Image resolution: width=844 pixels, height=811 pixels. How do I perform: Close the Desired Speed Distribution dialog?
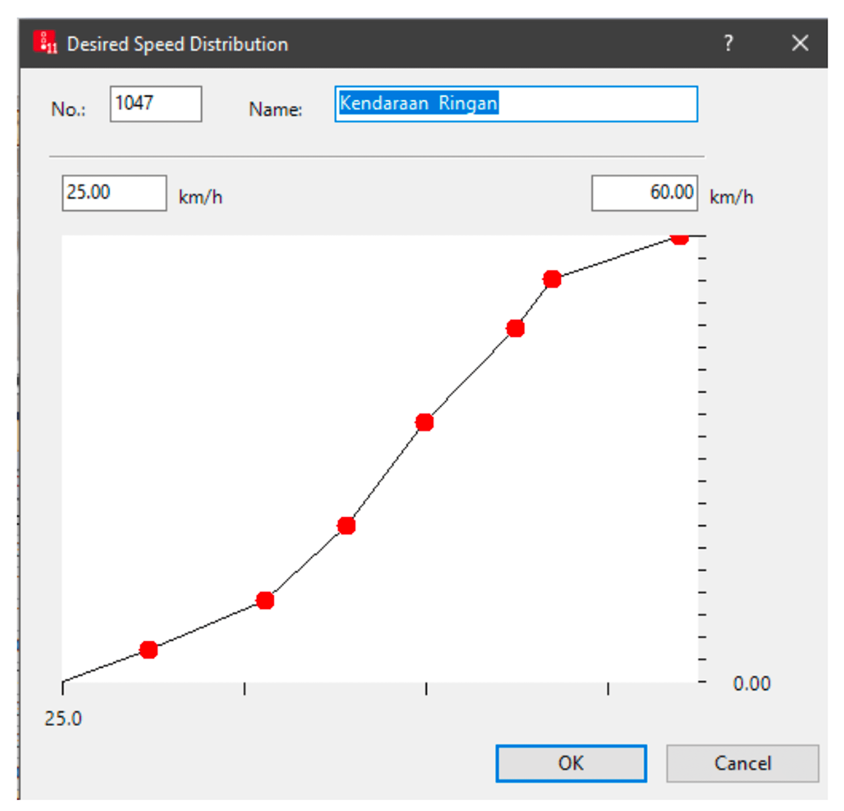(800, 43)
